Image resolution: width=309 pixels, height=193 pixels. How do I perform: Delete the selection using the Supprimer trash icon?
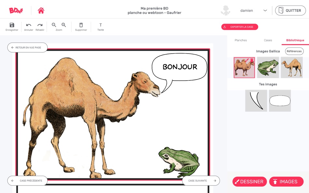coord(81,25)
